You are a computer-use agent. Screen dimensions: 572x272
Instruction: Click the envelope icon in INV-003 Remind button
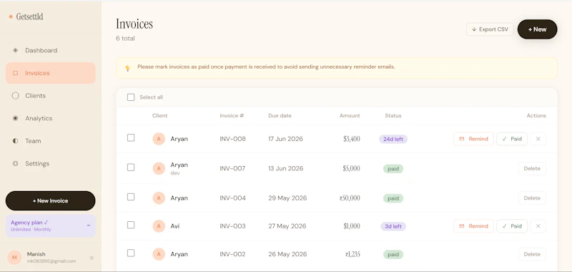[x=462, y=226]
